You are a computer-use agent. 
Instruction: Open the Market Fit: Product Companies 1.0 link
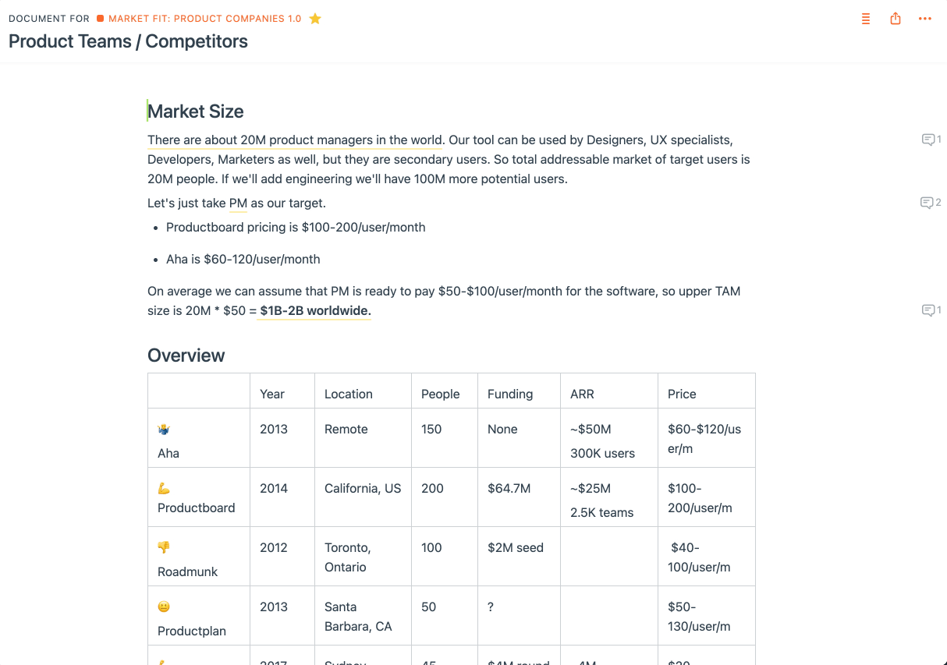coord(204,19)
